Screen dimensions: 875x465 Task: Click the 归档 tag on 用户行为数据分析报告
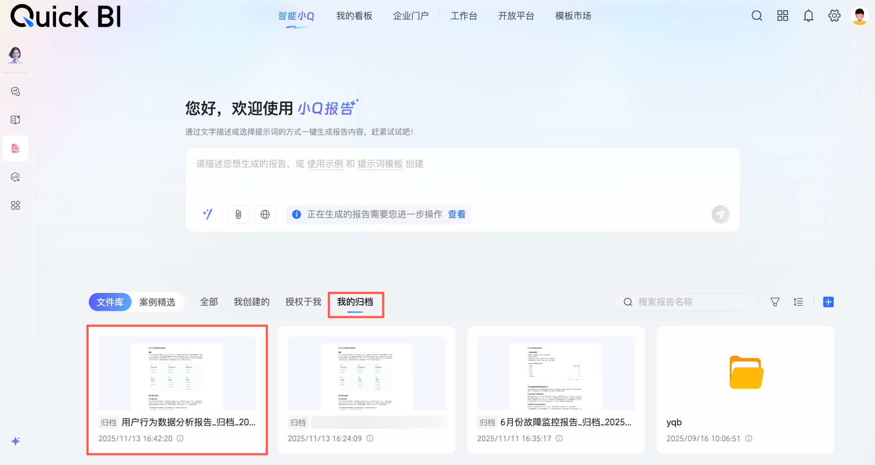[x=109, y=422]
